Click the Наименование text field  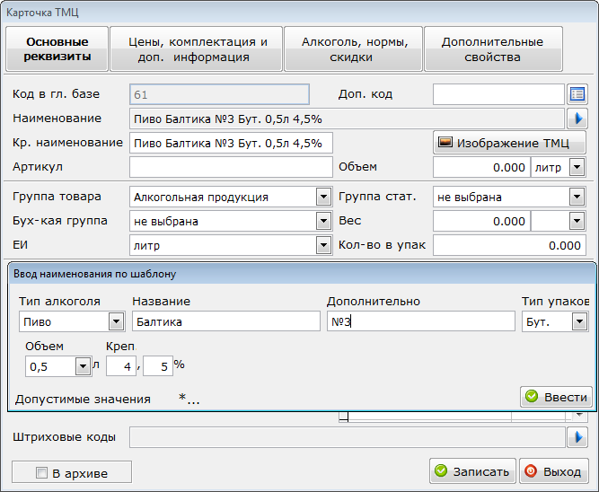pyautogui.click(x=347, y=119)
